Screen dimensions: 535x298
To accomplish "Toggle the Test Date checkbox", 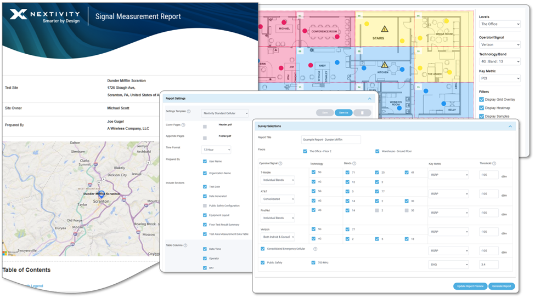I will (205, 187).
